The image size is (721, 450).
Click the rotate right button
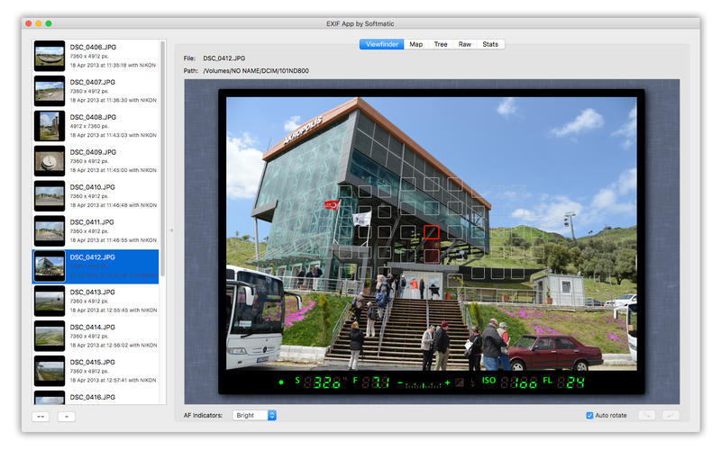[x=670, y=415]
